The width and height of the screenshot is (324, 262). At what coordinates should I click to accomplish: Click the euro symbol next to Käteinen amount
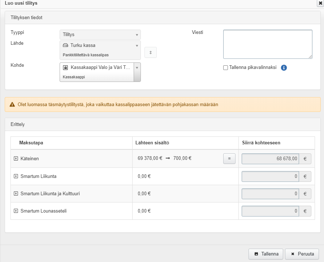(x=305, y=159)
